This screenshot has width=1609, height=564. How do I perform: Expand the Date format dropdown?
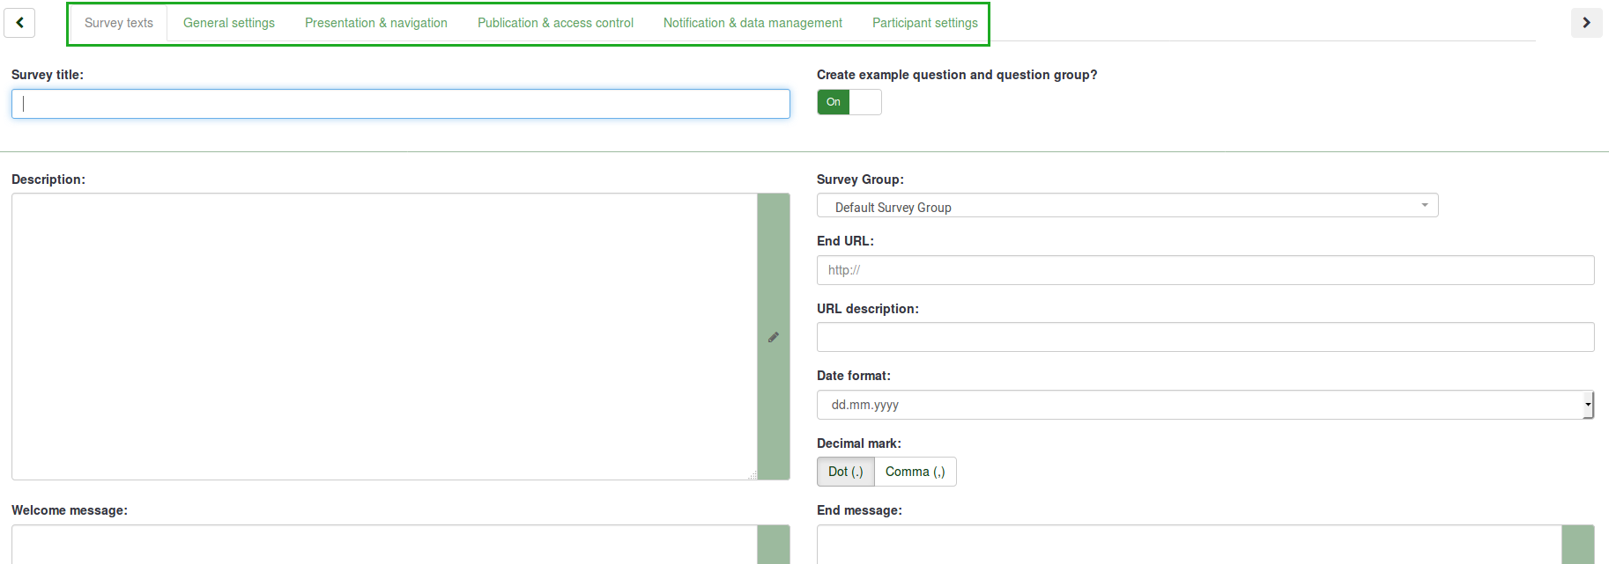pos(1204,405)
